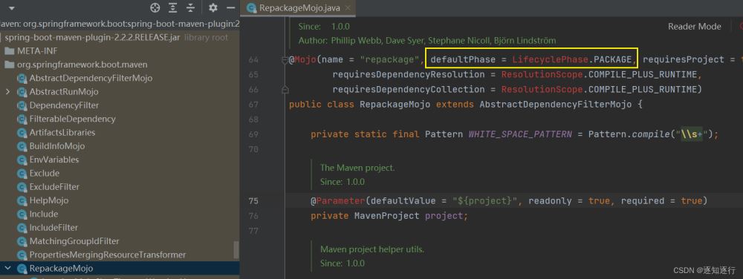Hide the project panel with minus icon
The height and width of the screenshot is (279, 743).
tap(231, 7)
